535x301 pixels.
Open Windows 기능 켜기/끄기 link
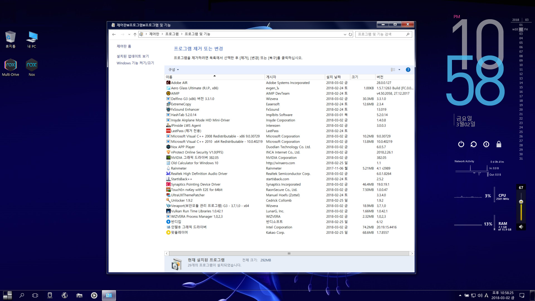135,63
